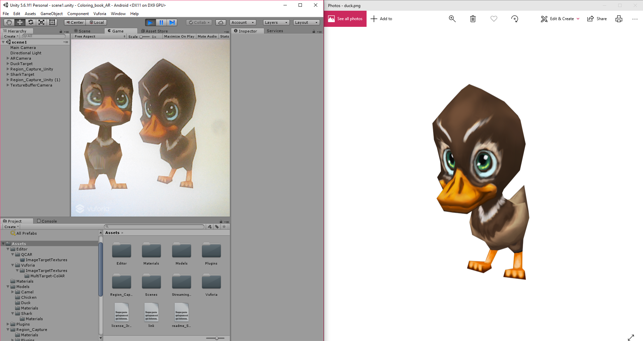Image resolution: width=643 pixels, height=341 pixels.
Task: Click the Zoom magnifier icon in Photos
Action: (x=452, y=19)
